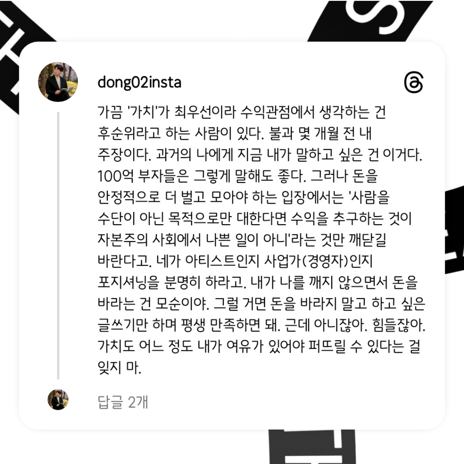View the 답글 2개 replies
The image size is (464, 464).
(x=122, y=402)
